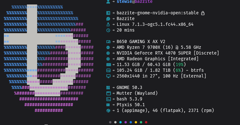This screenshot has height=125, width=240.
Task: Click the bazzite-gnome-nvidia-open:stable image text
Action: [x=158, y=13]
